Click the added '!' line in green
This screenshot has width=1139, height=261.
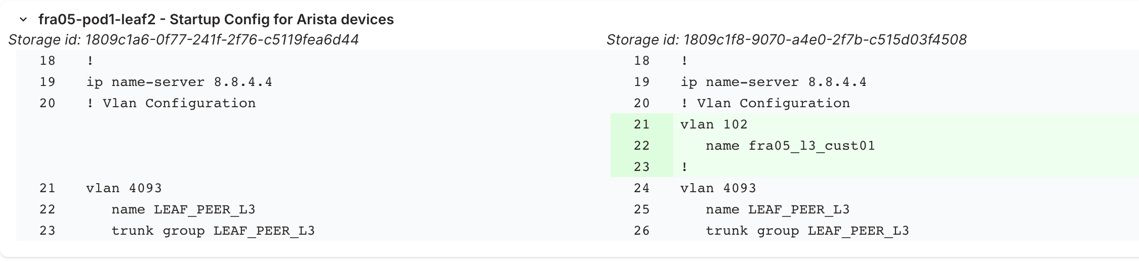tap(684, 167)
